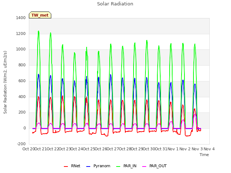Click the 0 y-axis tick label

click(25, 128)
